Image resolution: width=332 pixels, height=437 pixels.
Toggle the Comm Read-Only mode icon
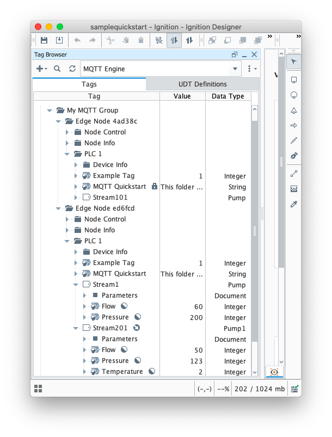(174, 40)
